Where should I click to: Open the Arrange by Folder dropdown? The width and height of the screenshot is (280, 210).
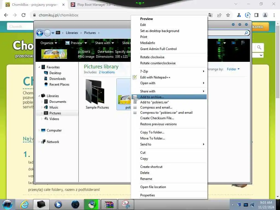pyautogui.click(x=233, y=69)
